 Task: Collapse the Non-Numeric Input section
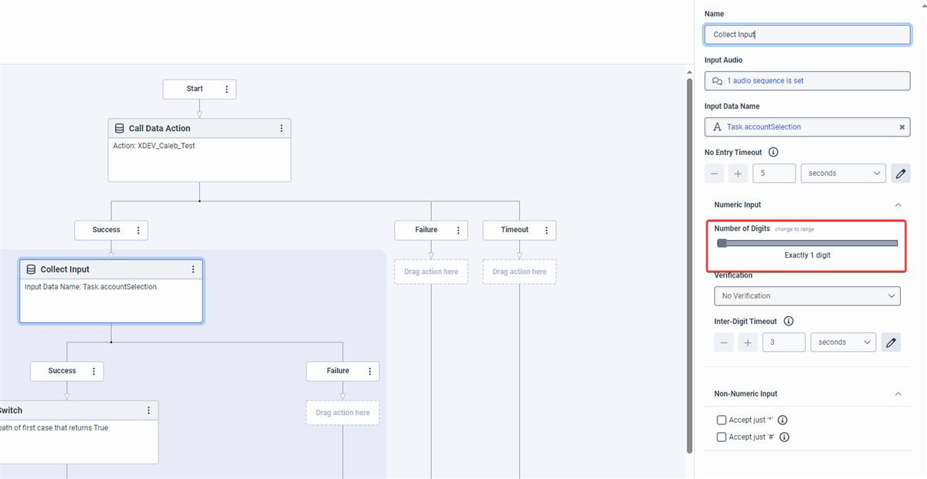point(898,394)
